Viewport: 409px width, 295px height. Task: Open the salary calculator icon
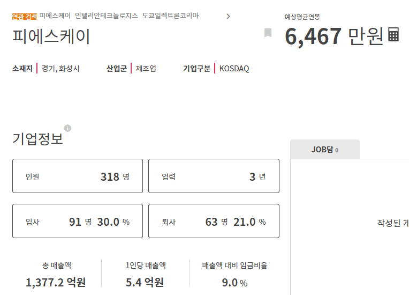click(393, 34)
